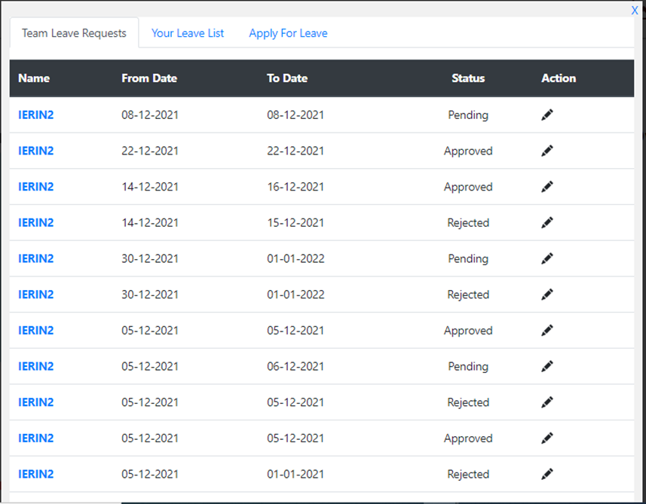This screenshot has width=646, height=504.
Task: Open the Apply For Leave tab
Action: [x=288, y=33]
